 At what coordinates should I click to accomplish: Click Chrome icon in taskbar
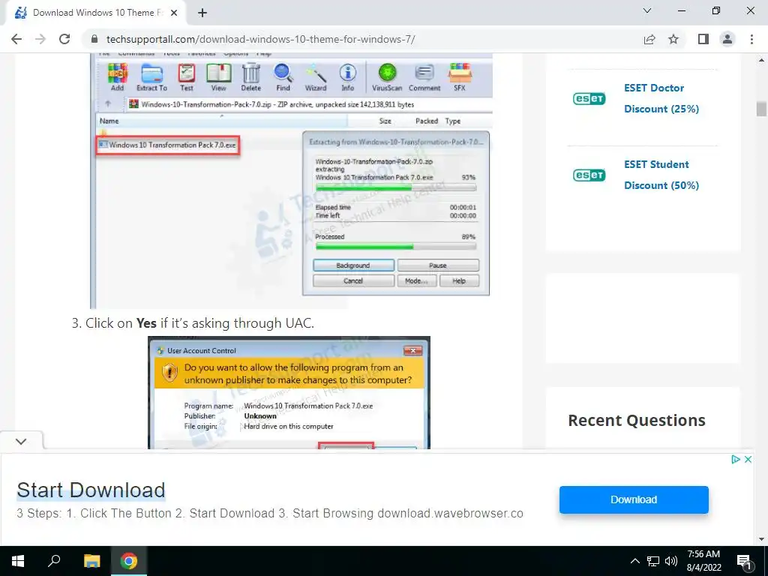(129, 561)
